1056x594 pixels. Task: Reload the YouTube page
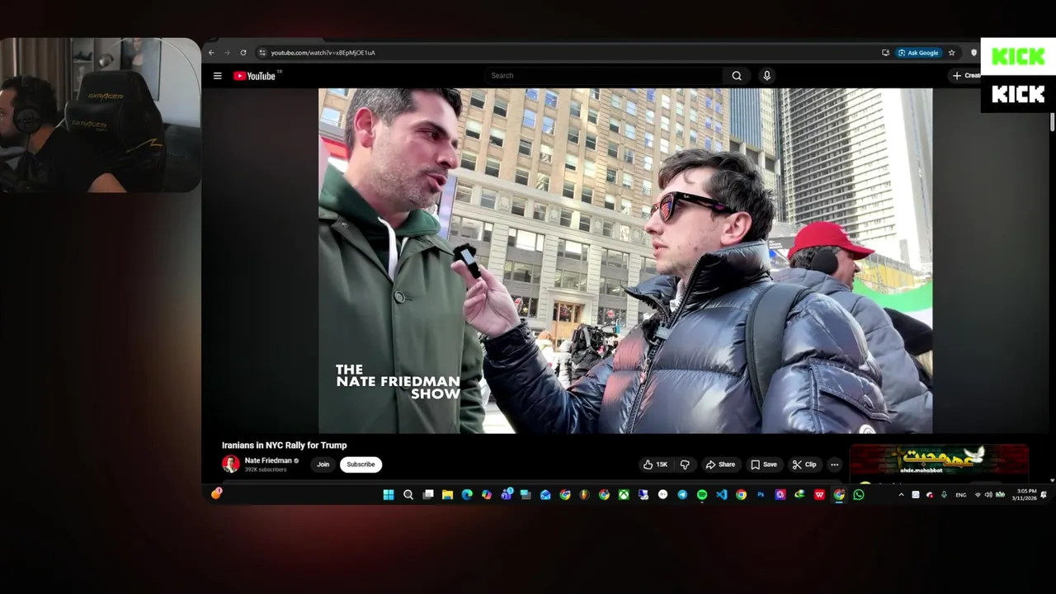click(x=243, y=53)
